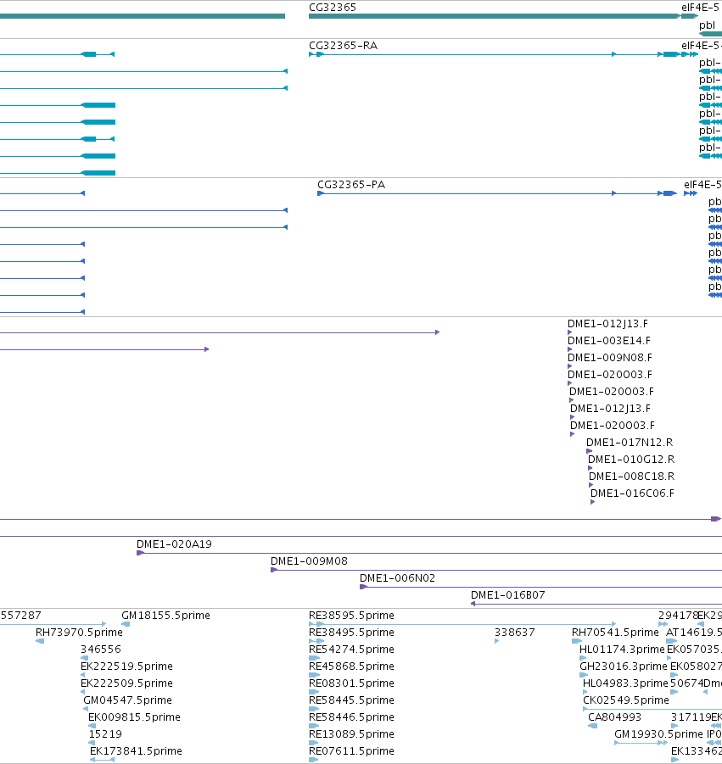Select clone end DME1-003E14.F
Image resolution: width=722 pixels, height=764 pixels.
click(609, 341)
